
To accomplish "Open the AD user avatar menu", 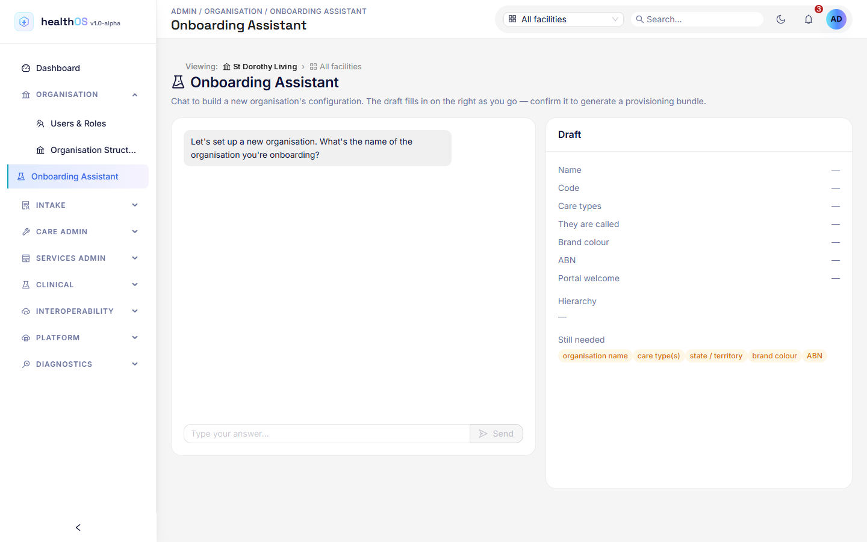I will [836, 19].
